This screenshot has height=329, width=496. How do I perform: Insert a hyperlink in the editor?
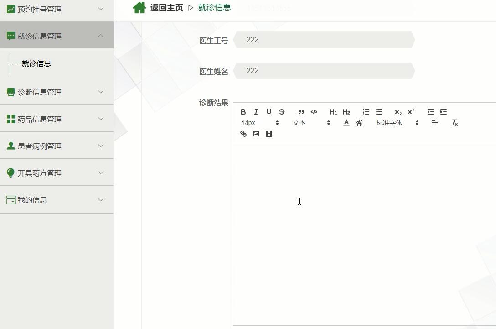pyautogui.click(x=243, y=134)
